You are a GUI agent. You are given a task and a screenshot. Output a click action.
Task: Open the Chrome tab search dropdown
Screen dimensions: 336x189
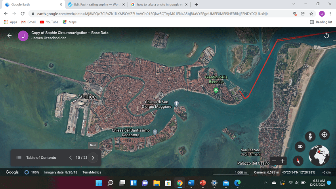coord(294,4)
